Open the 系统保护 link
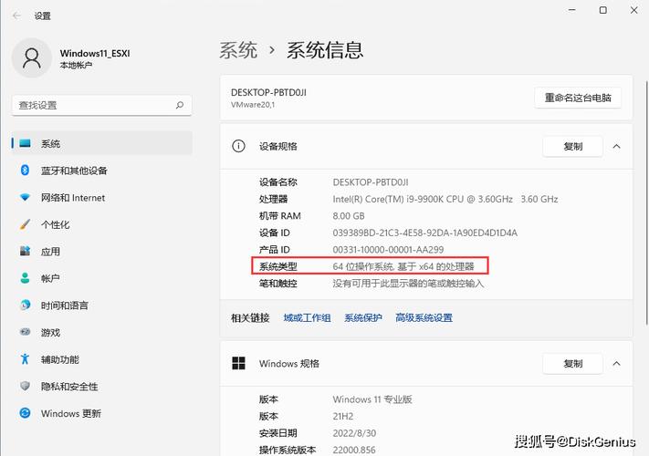649x456 pixels. pyautogui.click(x=363, y=317)
